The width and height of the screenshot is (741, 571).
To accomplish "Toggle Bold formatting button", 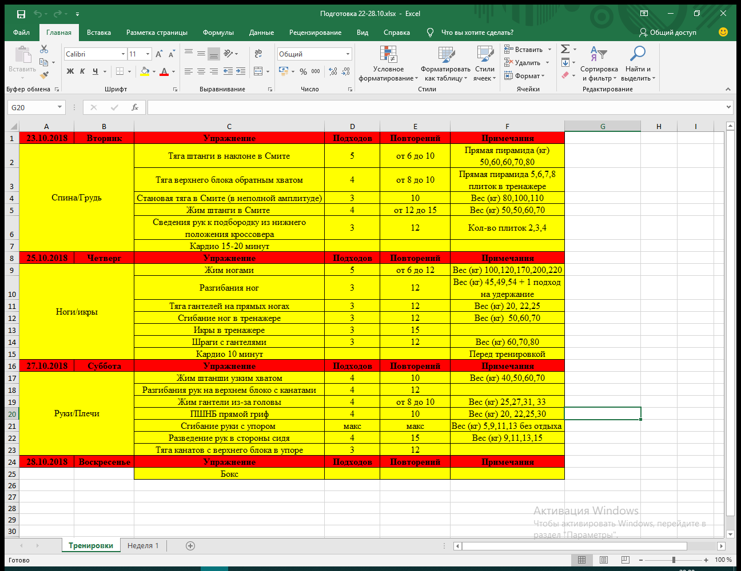I will (x=70, y=71).
